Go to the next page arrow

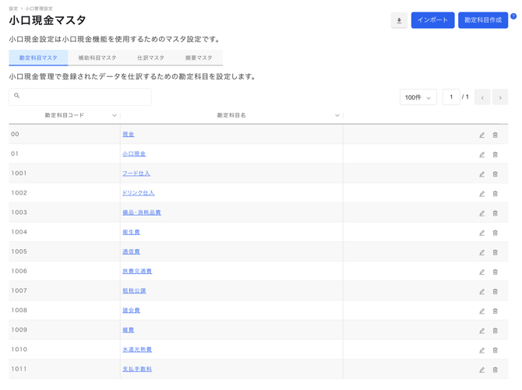coord(500,97)
